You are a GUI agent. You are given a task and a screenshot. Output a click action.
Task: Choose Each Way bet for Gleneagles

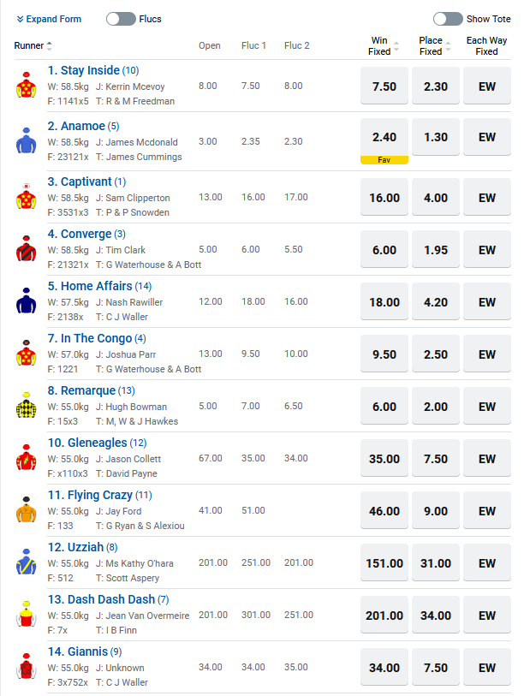coord(487,459)
